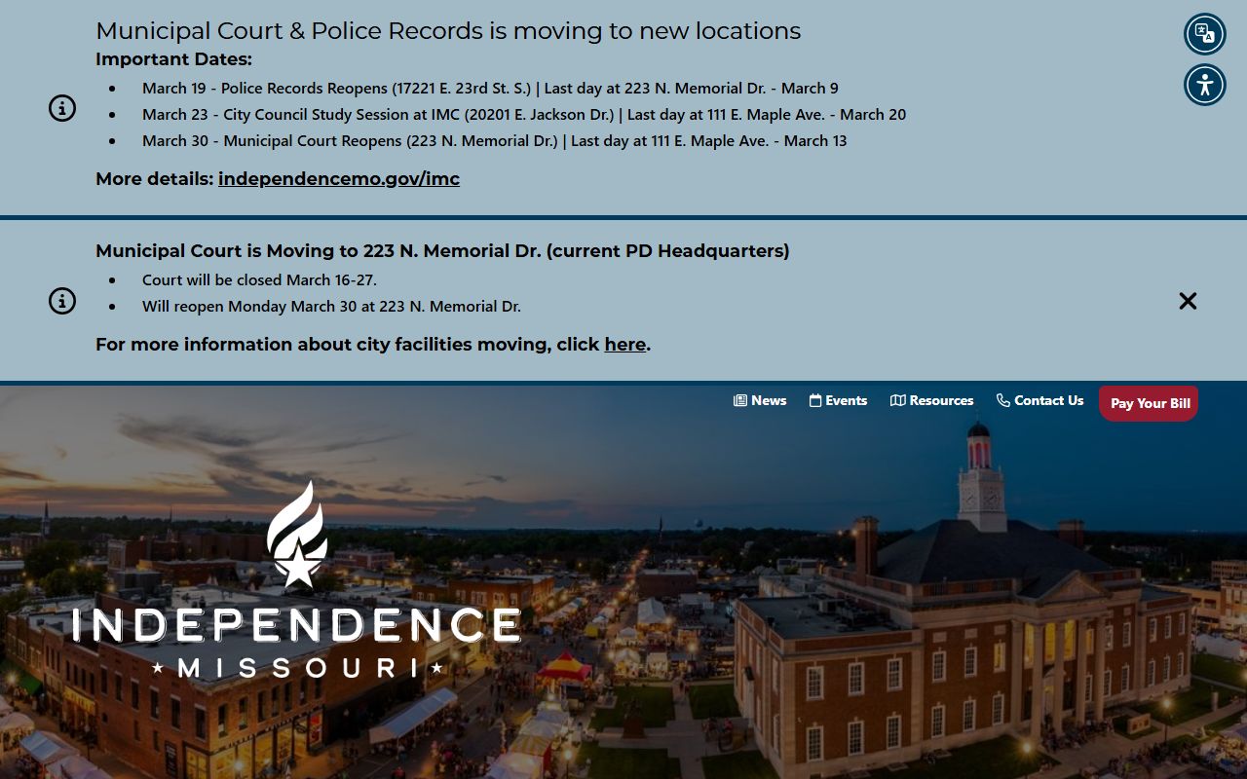Open the Contact Us menu item
The width and height of the screenshot is (1247, 779).
[x=1039, y=400]
